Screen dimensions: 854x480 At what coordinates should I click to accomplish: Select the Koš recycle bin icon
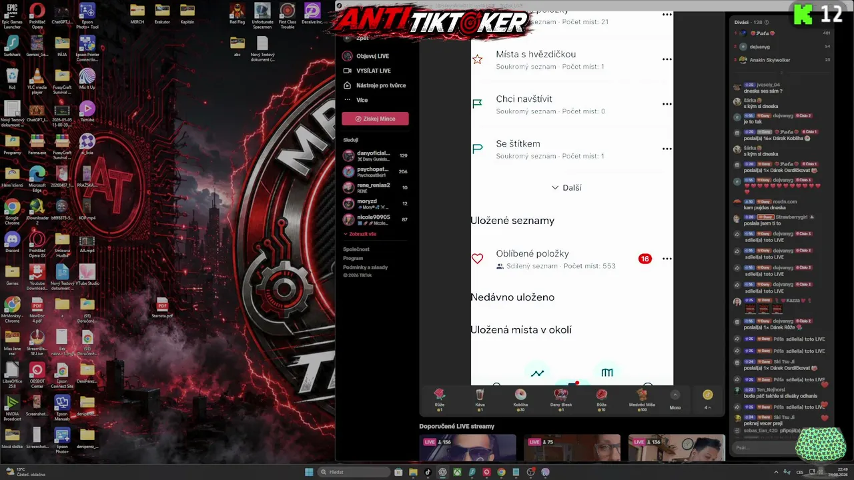pyautogui.click(x=12, y=79)
